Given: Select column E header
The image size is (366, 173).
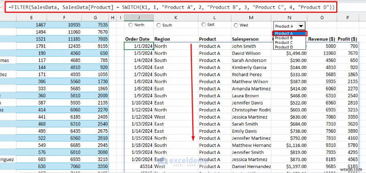Looking at the screenshot, I should click(32, 17).
